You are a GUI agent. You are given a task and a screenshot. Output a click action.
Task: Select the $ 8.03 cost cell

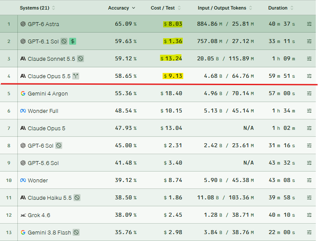(x=173, y=24)
